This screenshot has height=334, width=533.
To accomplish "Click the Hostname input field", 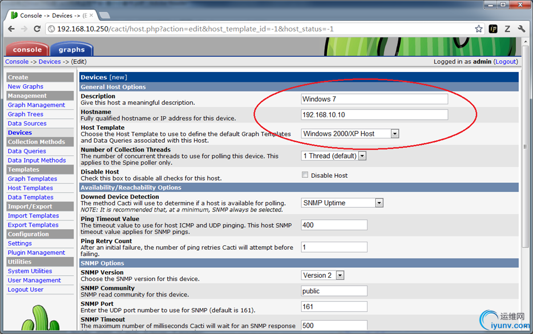I will pyautogui.click(x=374, y=115).
